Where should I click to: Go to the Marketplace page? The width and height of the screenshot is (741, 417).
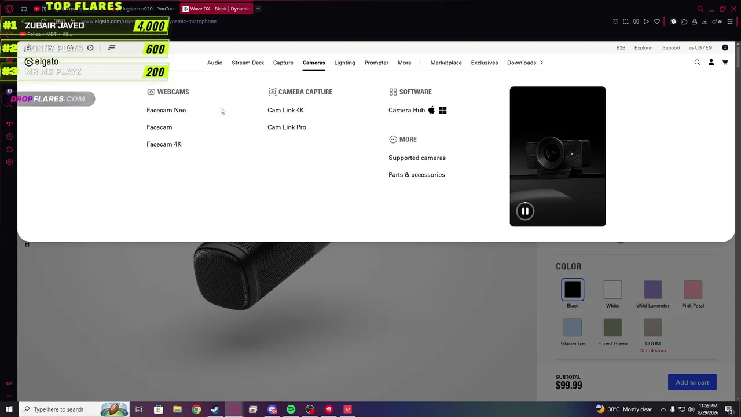point(446,63)
